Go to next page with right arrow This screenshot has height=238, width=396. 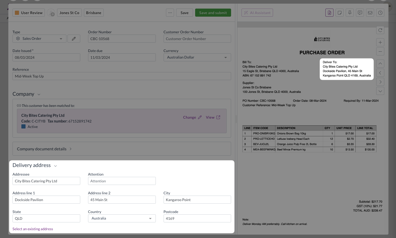tap(380, 82)
